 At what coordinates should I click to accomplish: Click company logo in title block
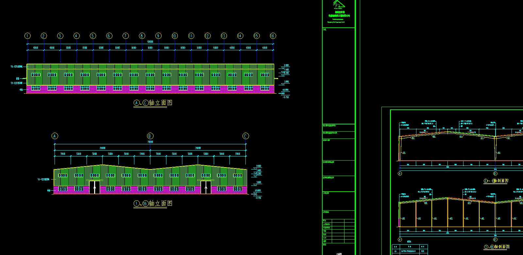pos(339,5)
